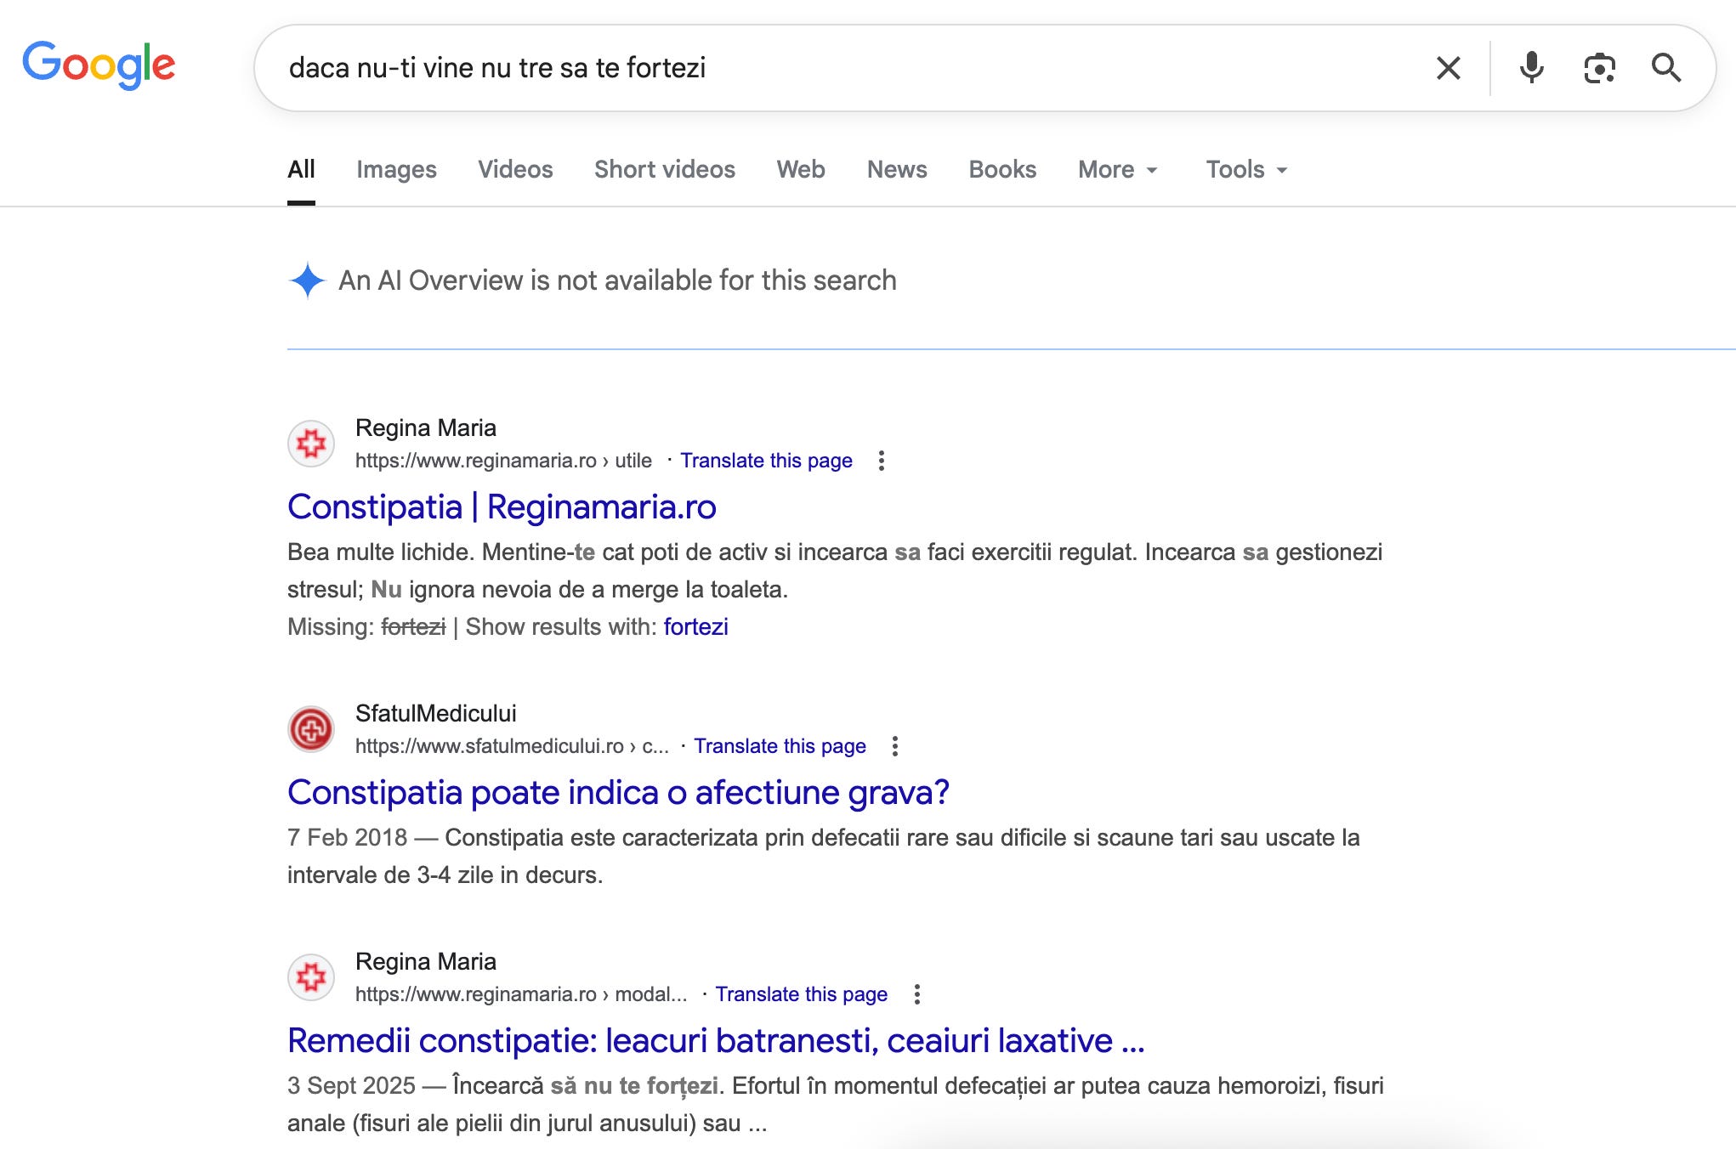Image resolution: width=1736 pixels, height=1149 pixels.
Task: Click the AI Overview sparkle icon
Action: point(307,280)
